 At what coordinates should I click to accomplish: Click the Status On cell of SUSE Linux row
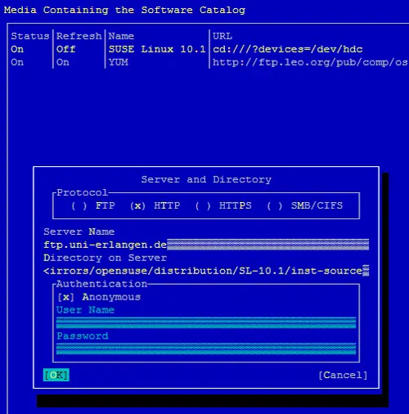[17, 49]
